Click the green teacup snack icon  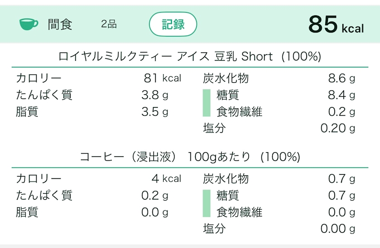(29, 24)
